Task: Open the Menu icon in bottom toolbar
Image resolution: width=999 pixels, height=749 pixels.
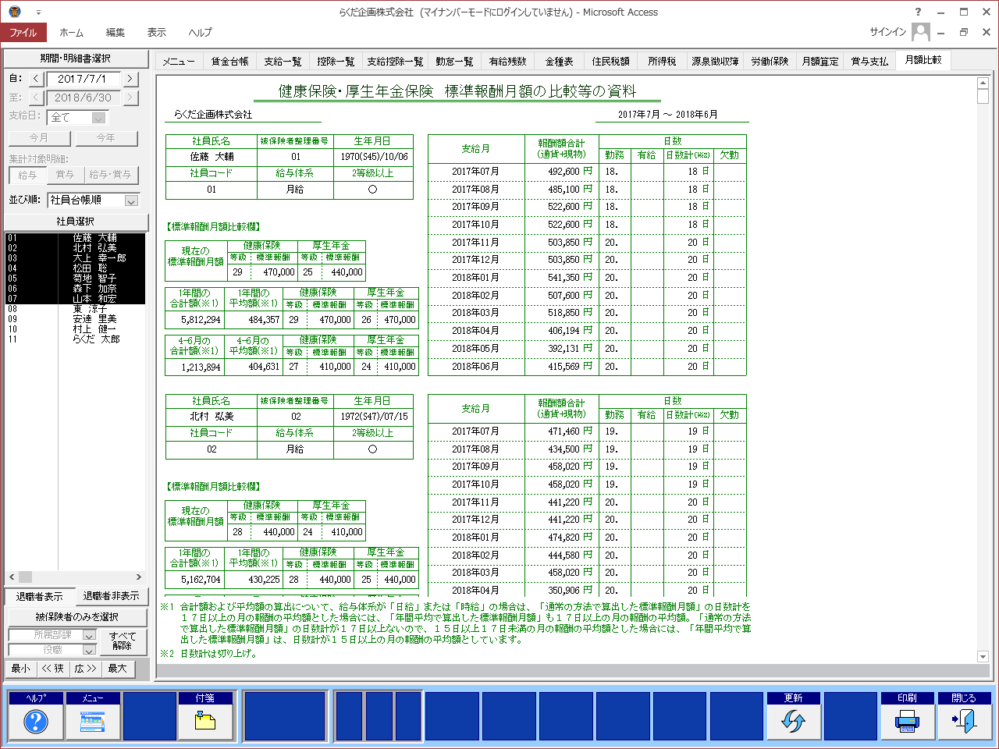Action: pos(92,722)
